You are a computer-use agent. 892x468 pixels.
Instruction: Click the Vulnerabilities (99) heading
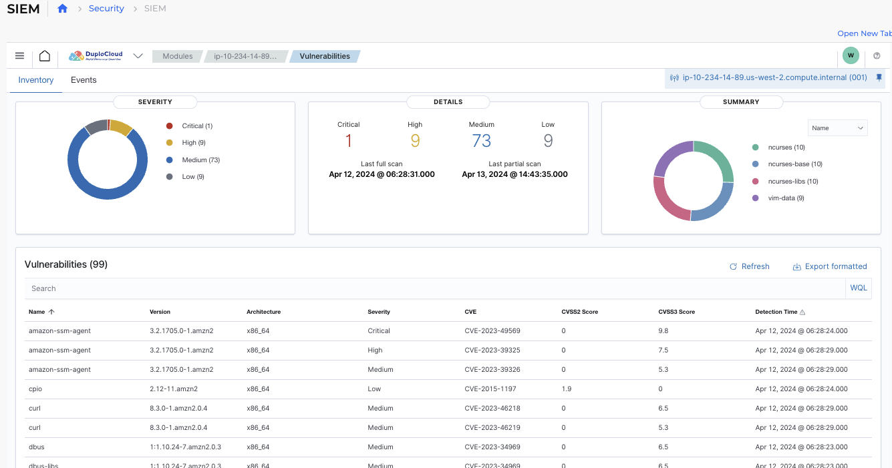(x=66, y=264)
